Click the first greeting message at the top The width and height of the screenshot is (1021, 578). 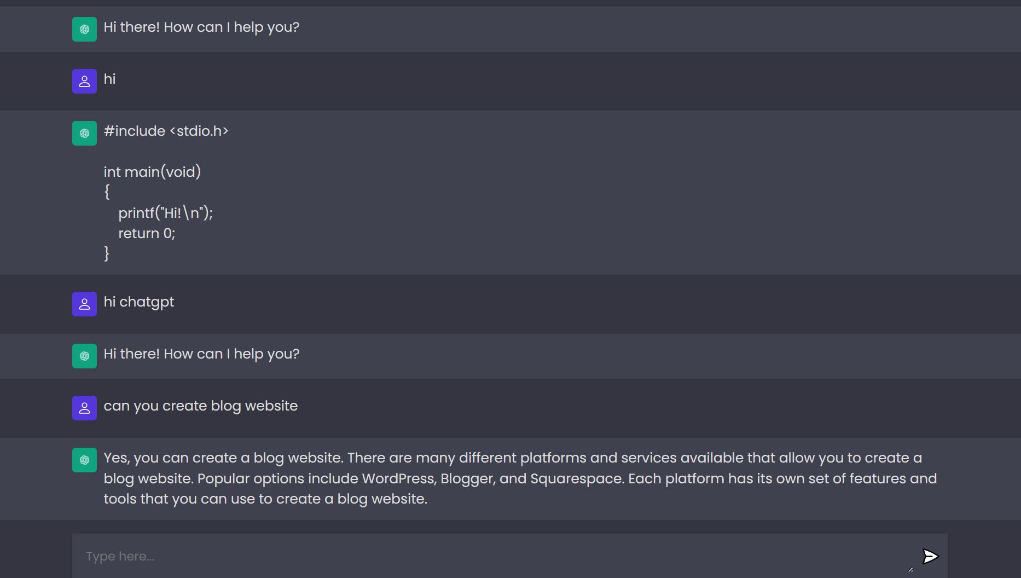[201, 27]
